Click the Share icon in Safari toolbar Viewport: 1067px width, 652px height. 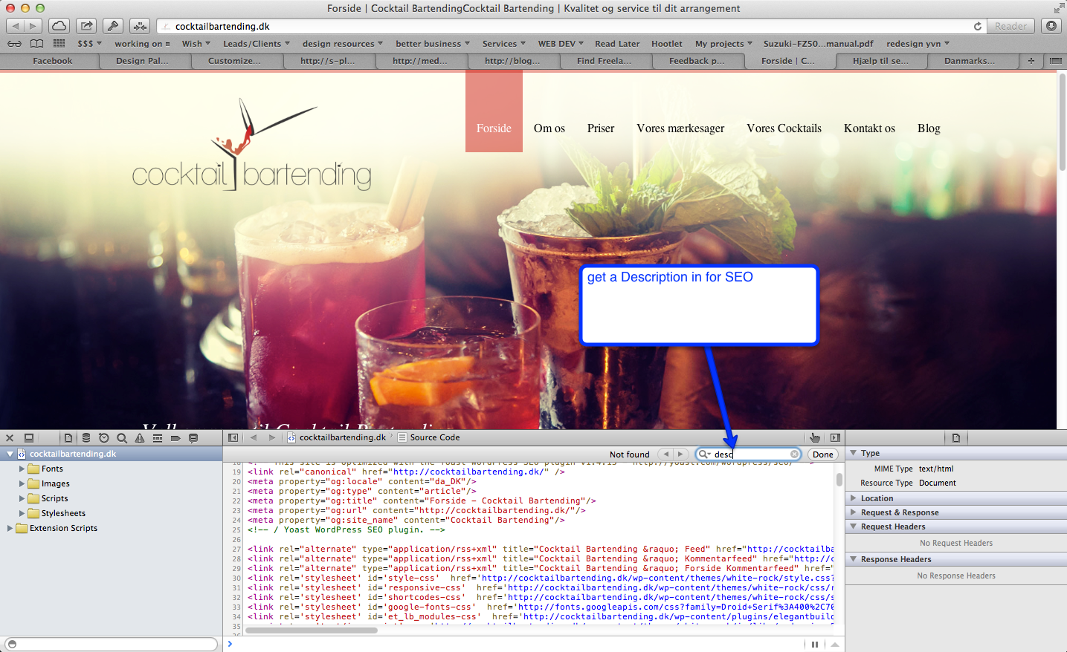point(86,26)
